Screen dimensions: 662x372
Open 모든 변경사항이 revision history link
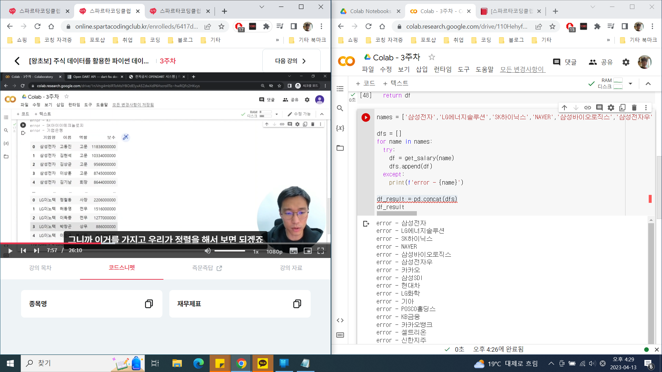pyautogui.click(x=522, y=69)
